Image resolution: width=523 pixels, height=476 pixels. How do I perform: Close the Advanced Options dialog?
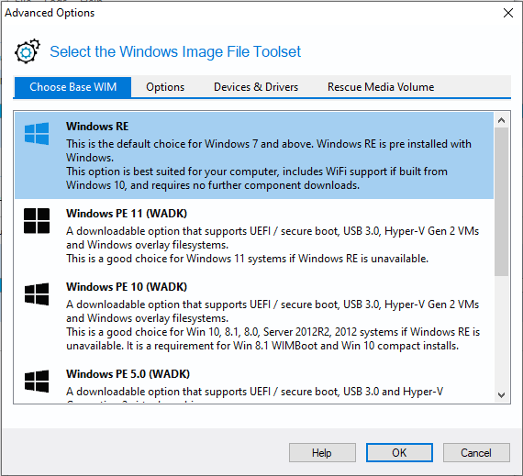click(508, 13)
